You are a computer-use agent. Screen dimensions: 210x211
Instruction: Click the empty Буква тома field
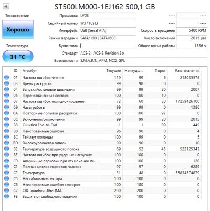[108, 46]
